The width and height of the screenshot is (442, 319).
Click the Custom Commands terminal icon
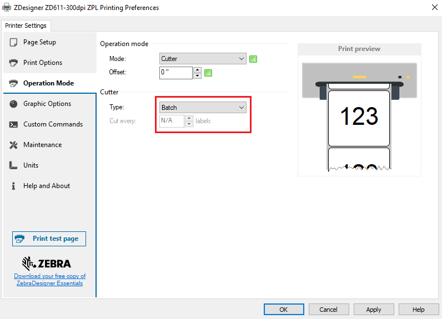(13, 124)
